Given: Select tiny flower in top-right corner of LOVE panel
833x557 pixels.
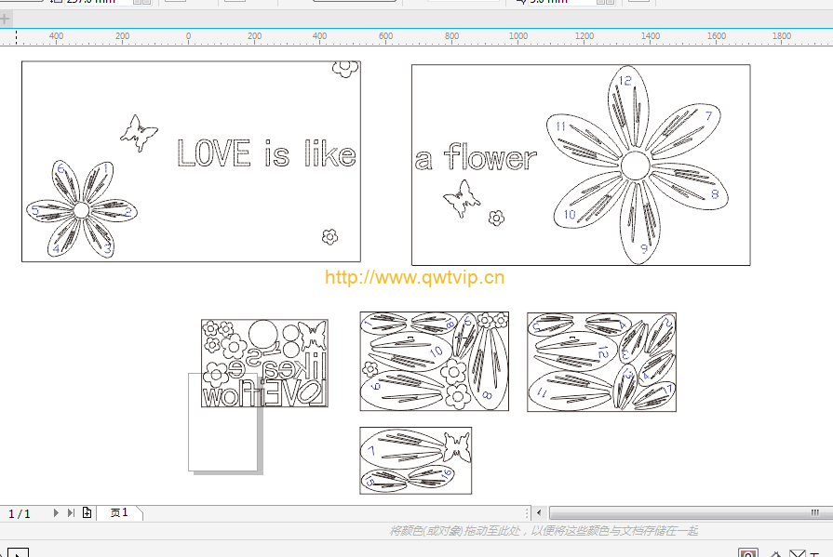Looking at the screenshot, I should 346,69.
